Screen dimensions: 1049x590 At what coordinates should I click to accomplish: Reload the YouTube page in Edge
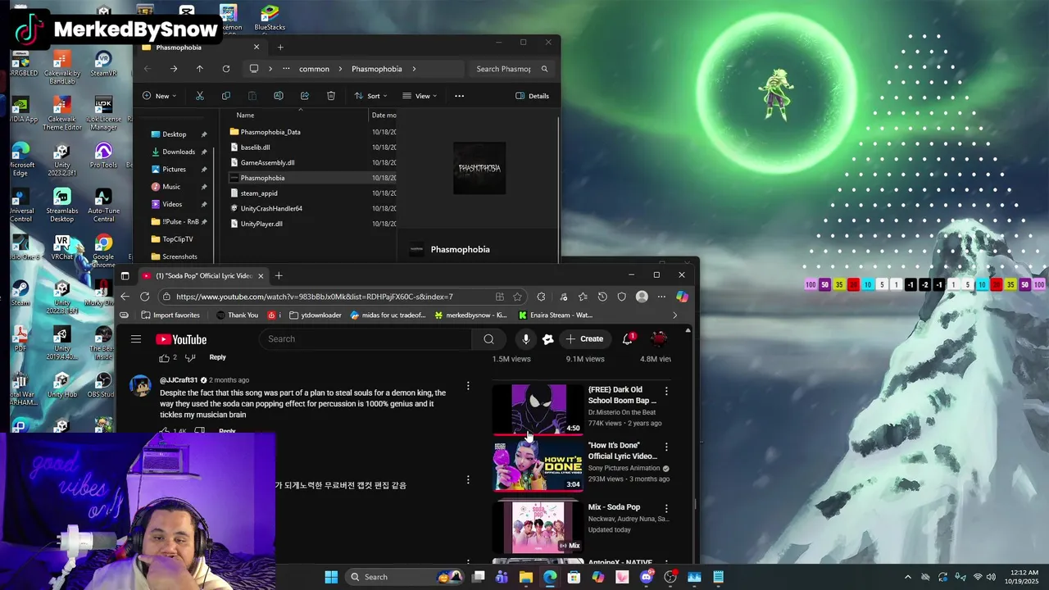(145, 297)
